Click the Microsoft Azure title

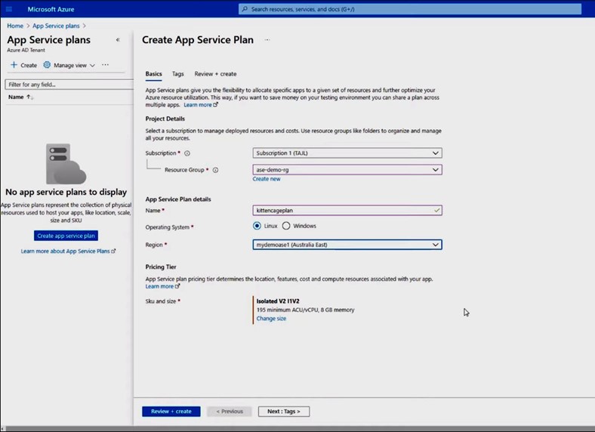pyautogui.click(x=51, y=9)
